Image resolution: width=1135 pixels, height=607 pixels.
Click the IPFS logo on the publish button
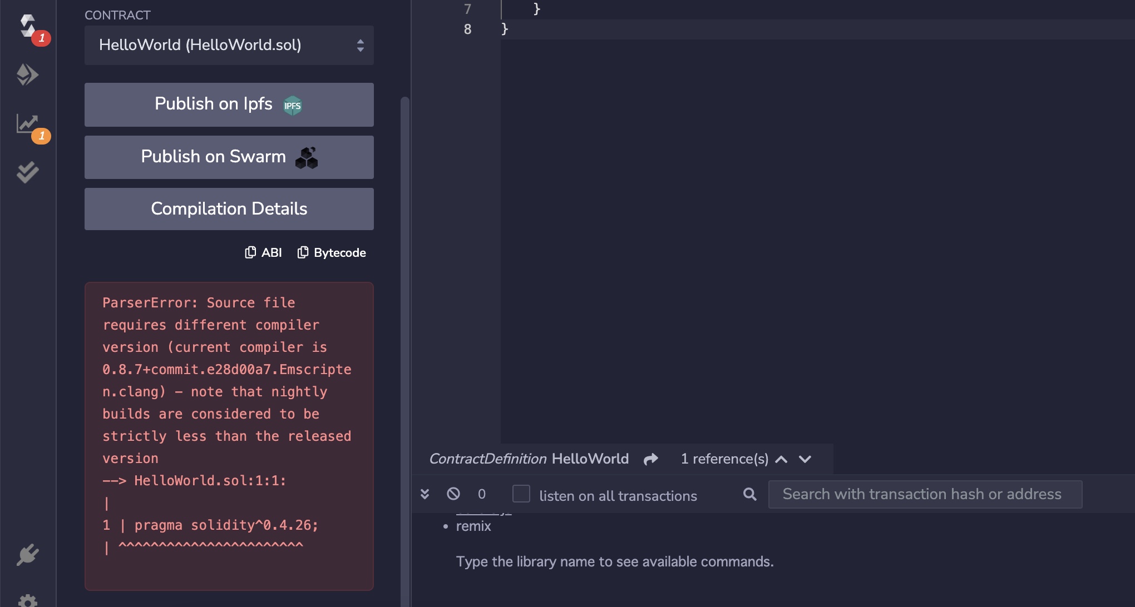pos(293,105)
